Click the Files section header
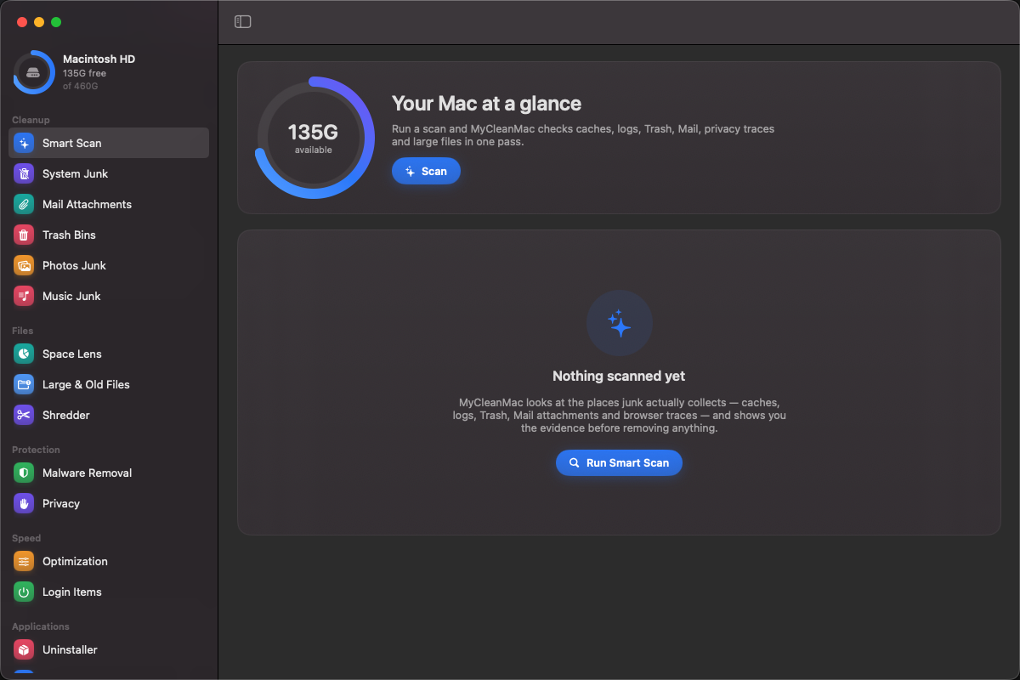 click(x=23, y=331)
